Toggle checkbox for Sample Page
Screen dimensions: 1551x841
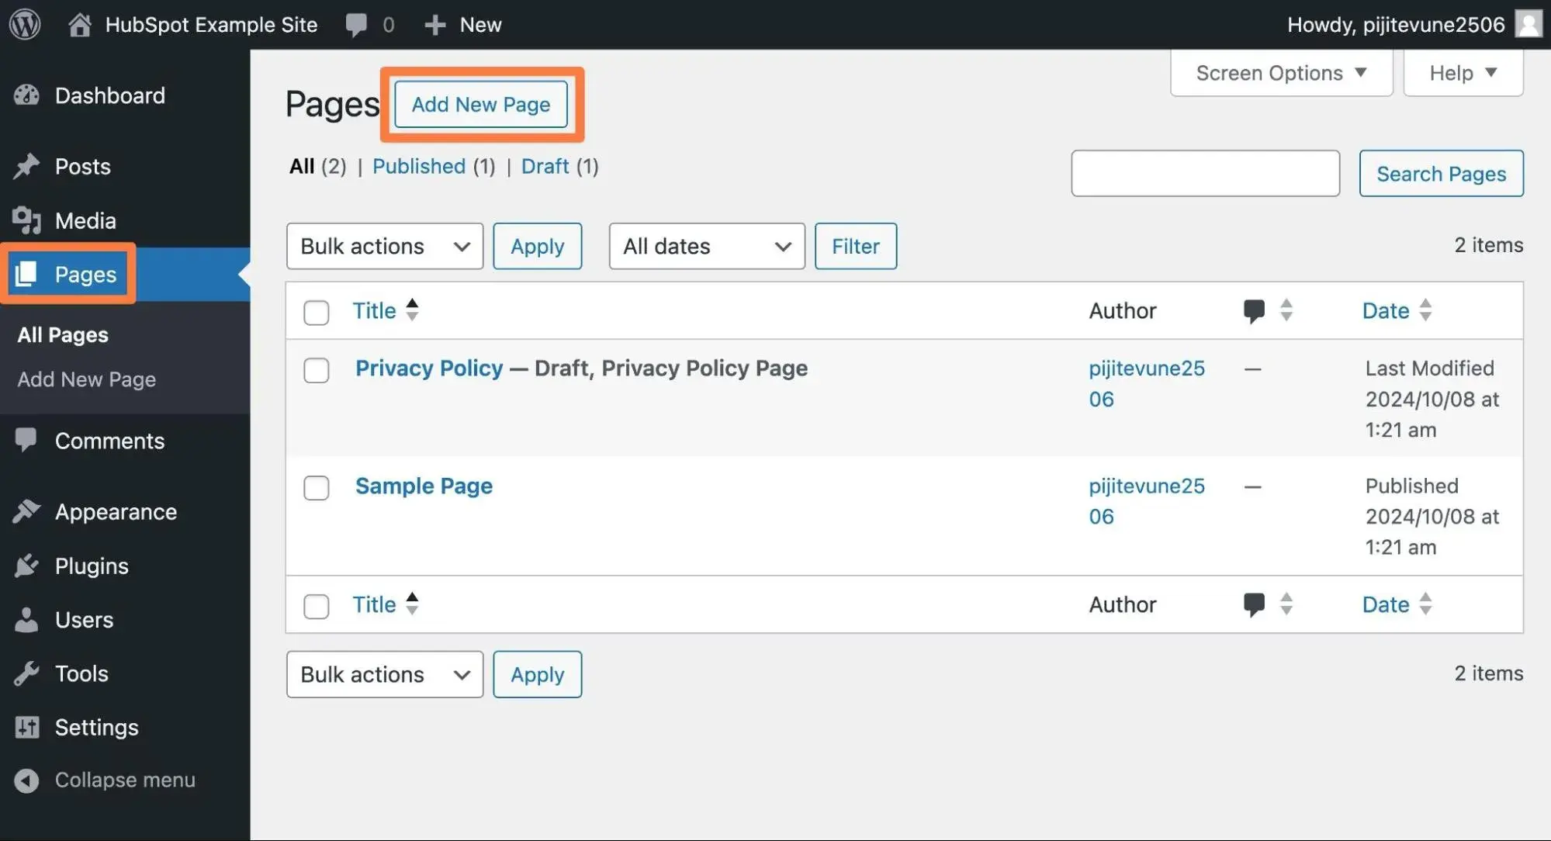coord(317,486)
